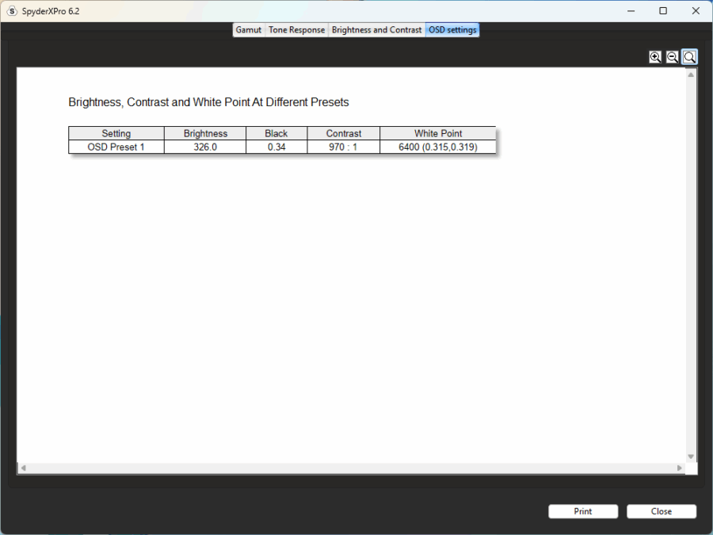Screen dimensions: 713x535
Task: Click the vertical scrollbar up arrow
Action: click(x=691, y=75)
